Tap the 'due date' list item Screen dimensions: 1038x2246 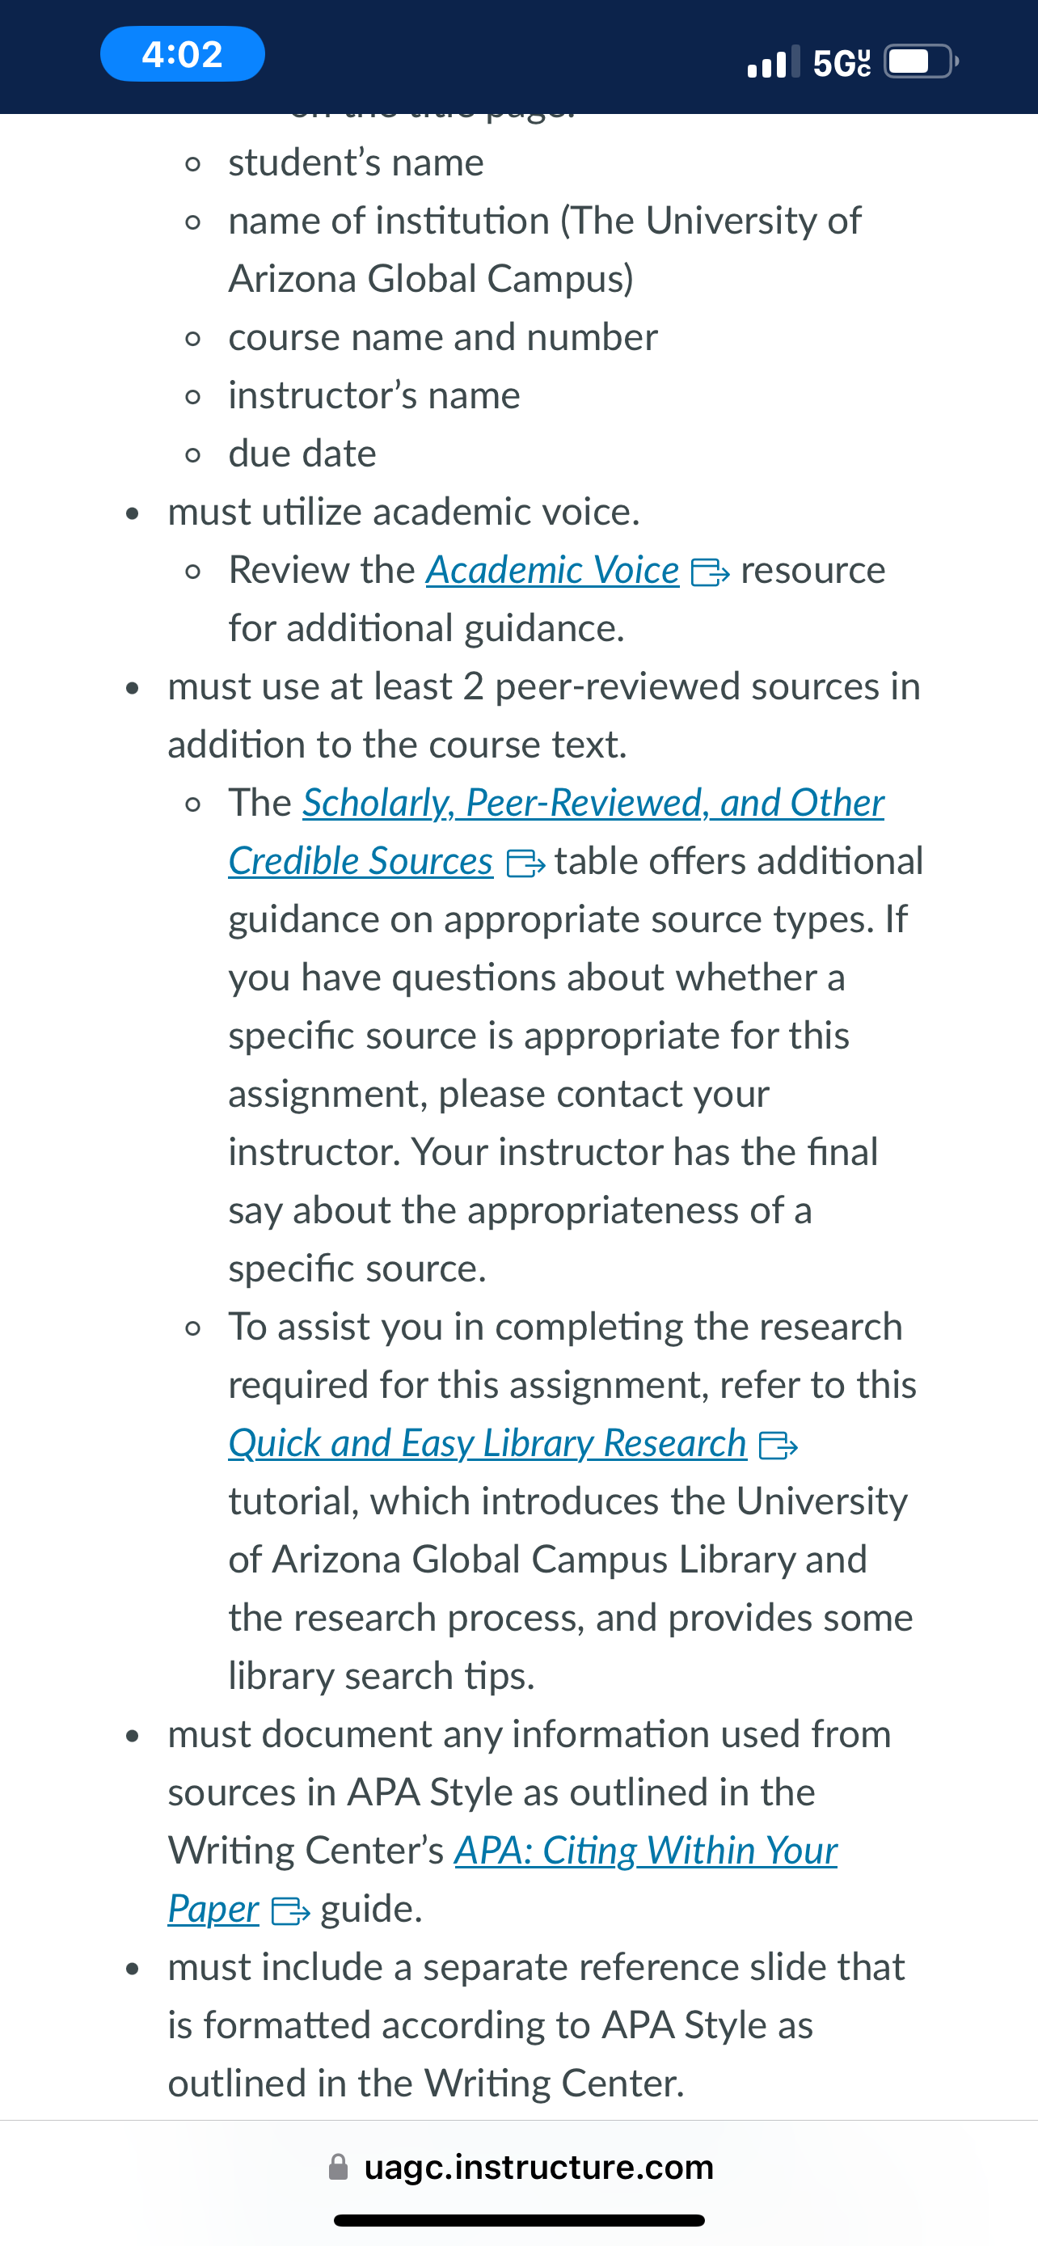coord(302,454)
